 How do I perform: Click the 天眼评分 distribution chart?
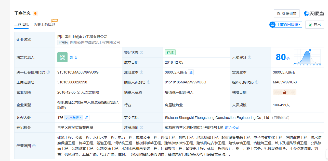(x=307, y=57)
